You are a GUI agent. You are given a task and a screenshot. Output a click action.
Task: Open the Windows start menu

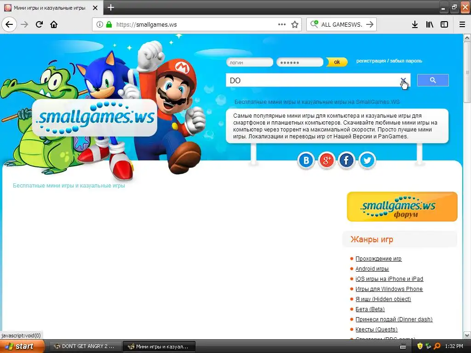[22, 346]
